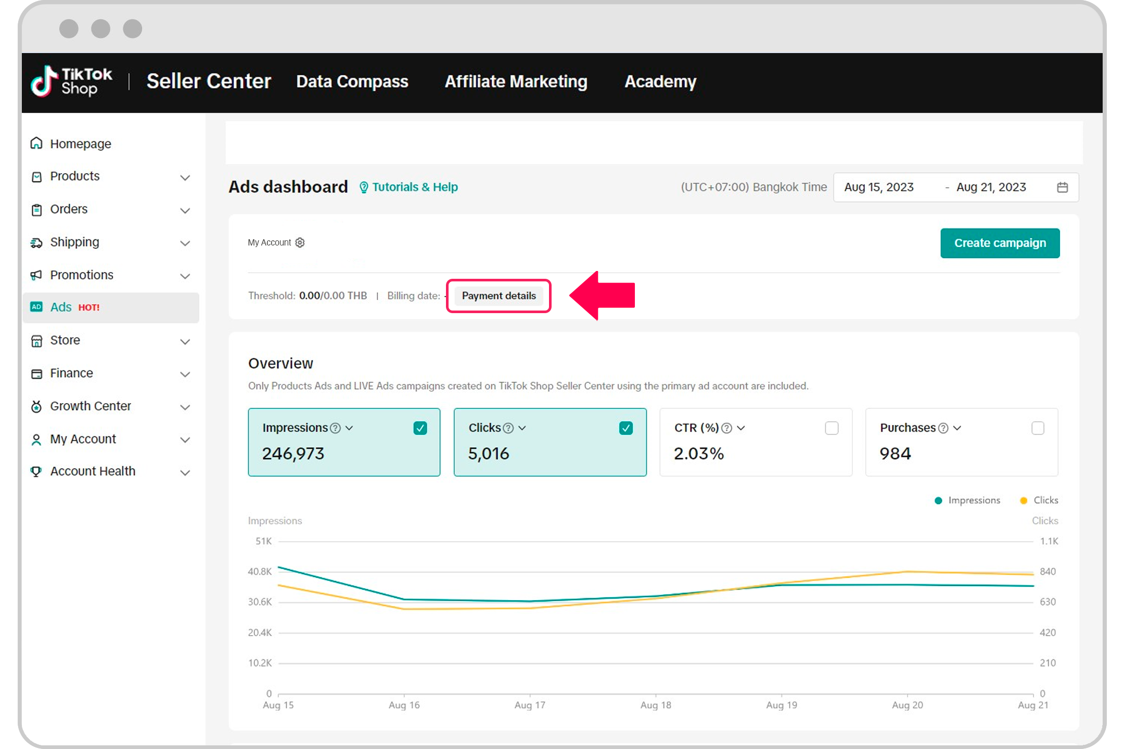Enable the Purchases metric checkbox

pos(1038,428)
